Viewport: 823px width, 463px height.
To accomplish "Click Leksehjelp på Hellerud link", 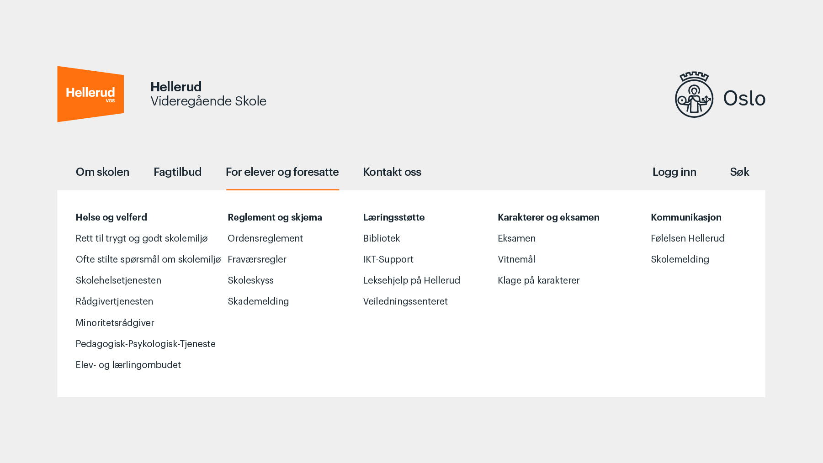I will pyautogui.click(x=411, y=280).
